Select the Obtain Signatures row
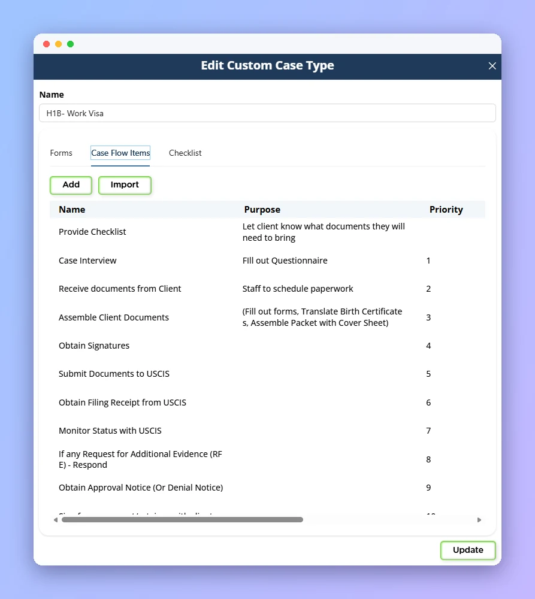 click(x=267, y=346)
